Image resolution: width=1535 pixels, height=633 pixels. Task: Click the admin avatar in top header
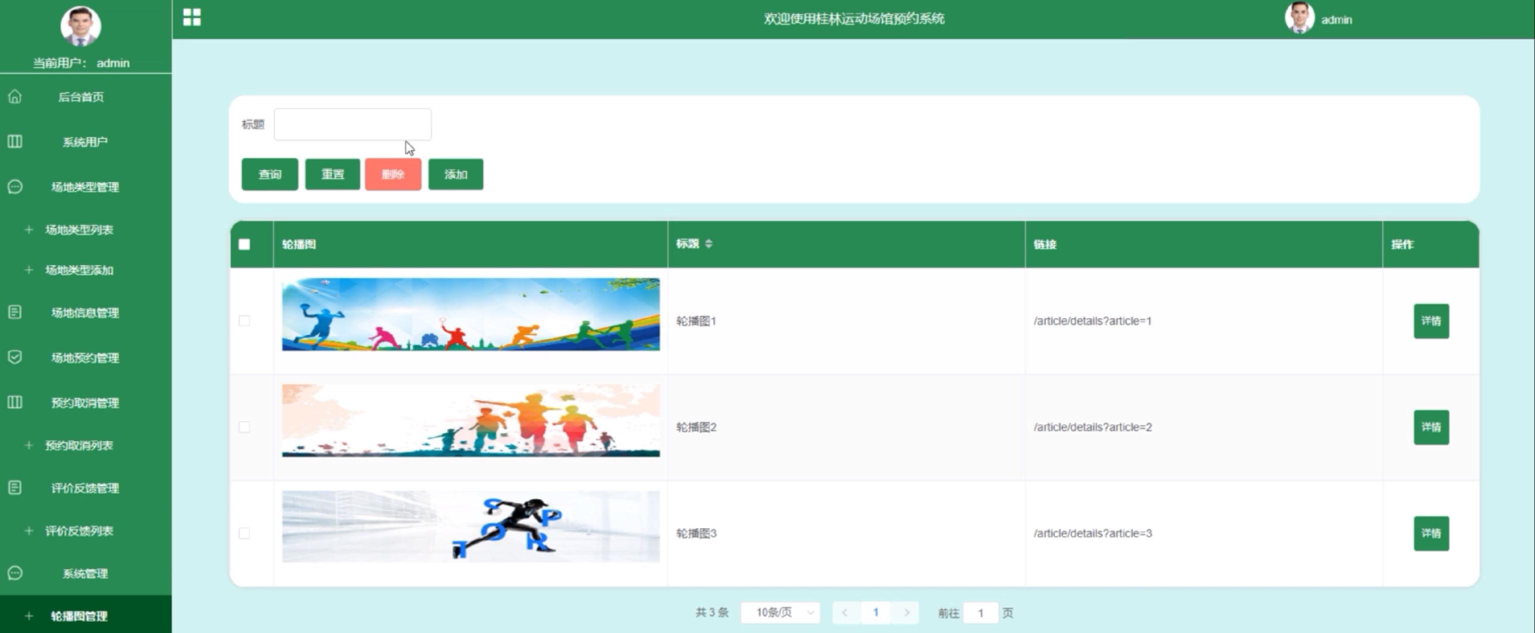(1299, 18)
